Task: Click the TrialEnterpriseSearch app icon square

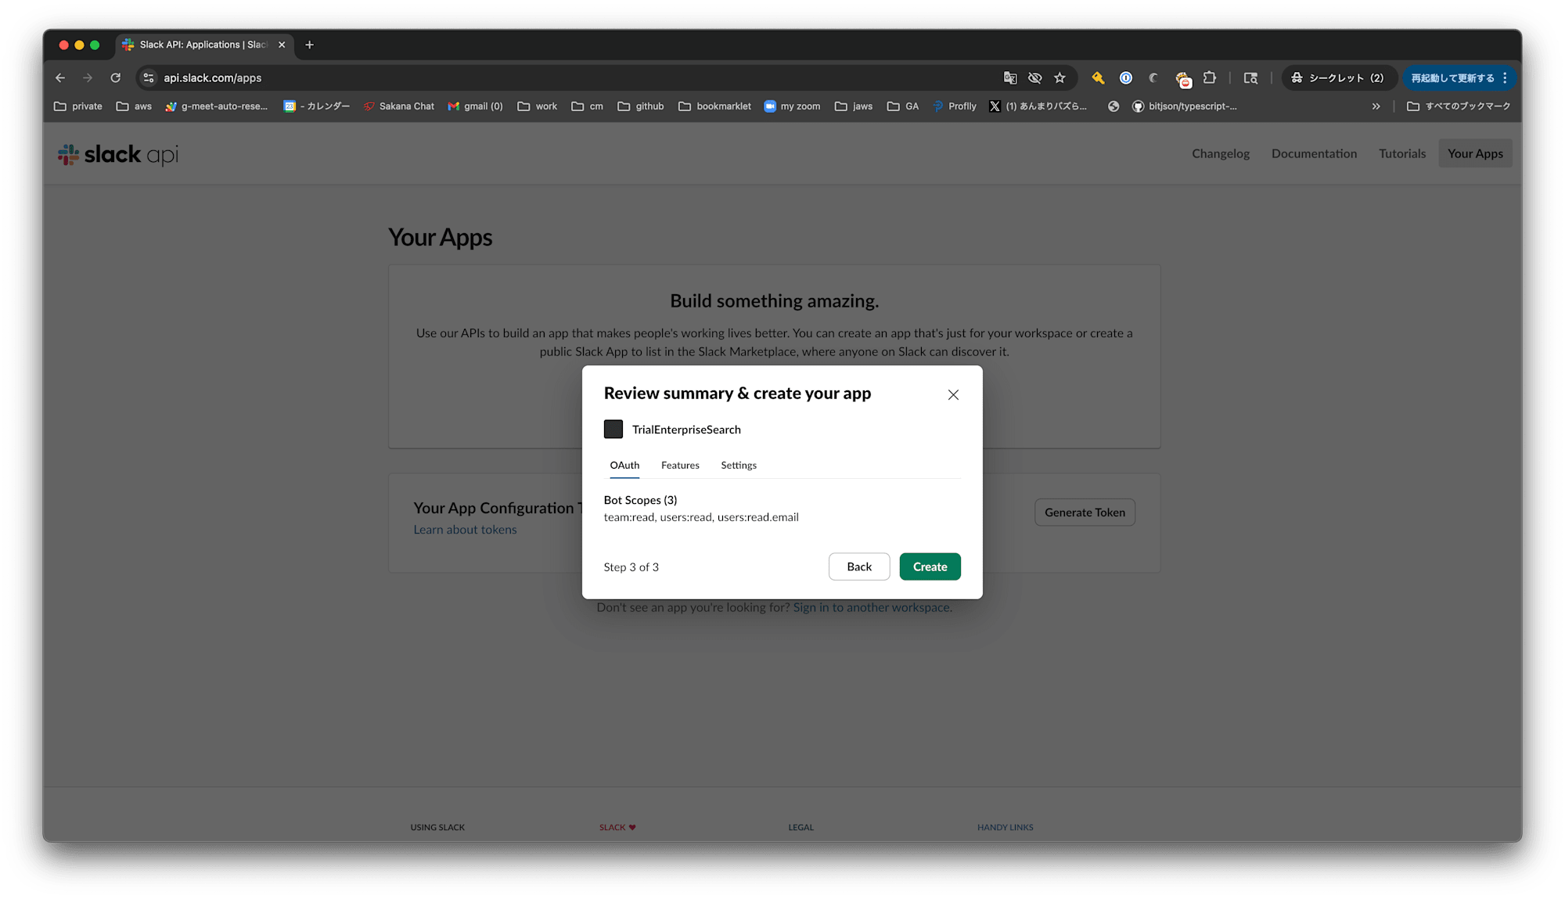Action: tap(613, 429)
